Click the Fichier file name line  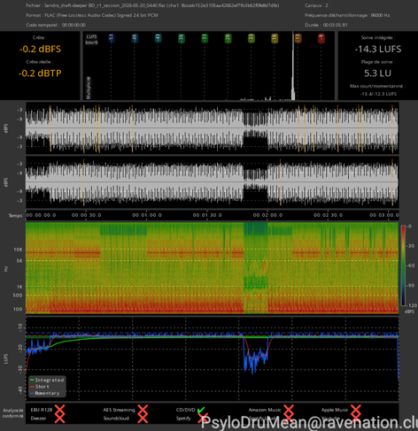[x=152, y=5]
